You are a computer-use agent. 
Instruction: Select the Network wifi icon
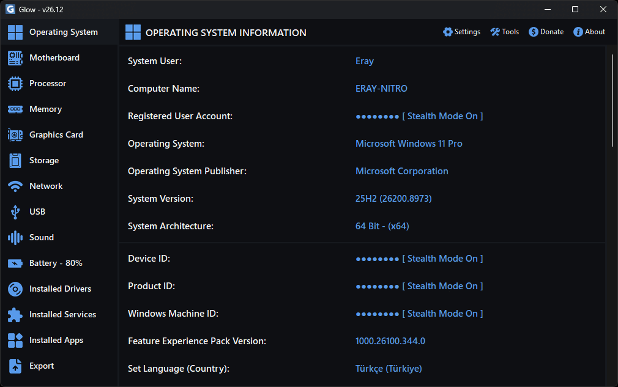pyautogui.click(x=15, y=186)
